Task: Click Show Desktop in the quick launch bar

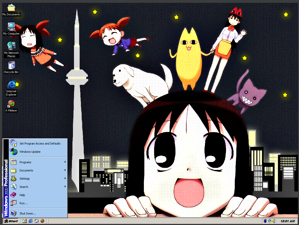Action: tap(25, 221)
